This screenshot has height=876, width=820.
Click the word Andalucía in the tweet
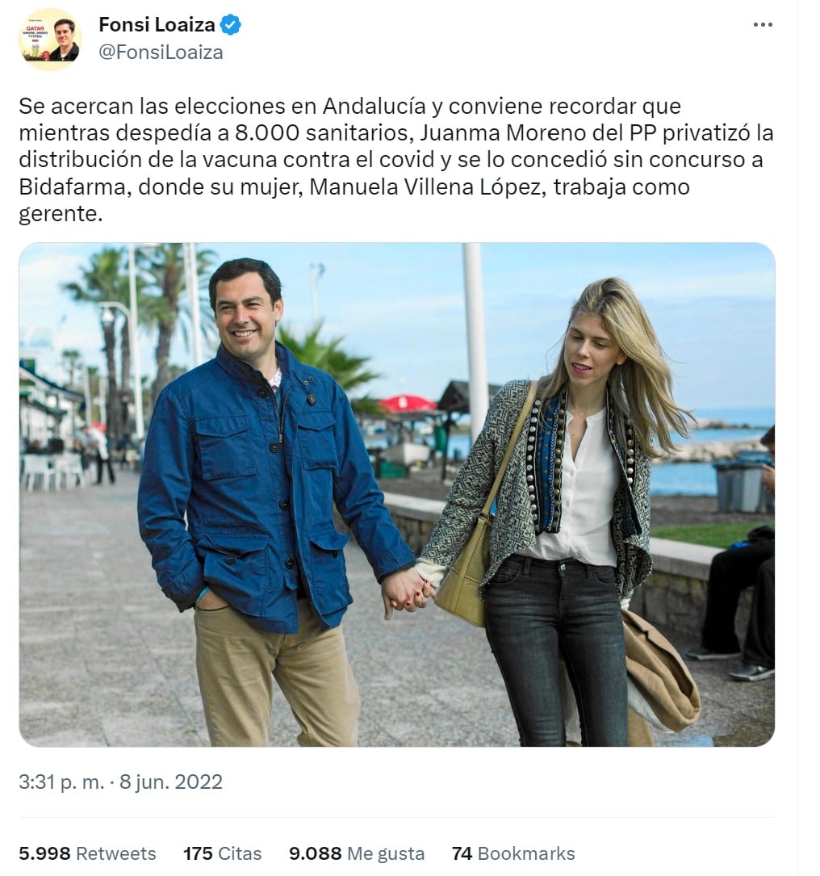click(x=374, y=106)
